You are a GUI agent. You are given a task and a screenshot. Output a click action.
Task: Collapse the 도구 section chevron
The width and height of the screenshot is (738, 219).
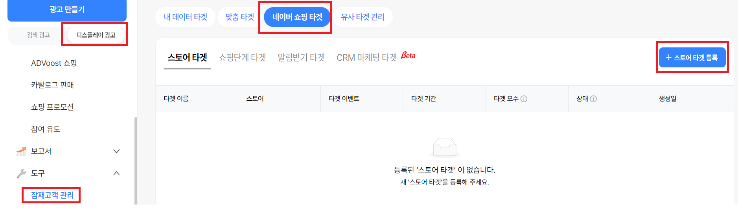[x=116, y=173]
